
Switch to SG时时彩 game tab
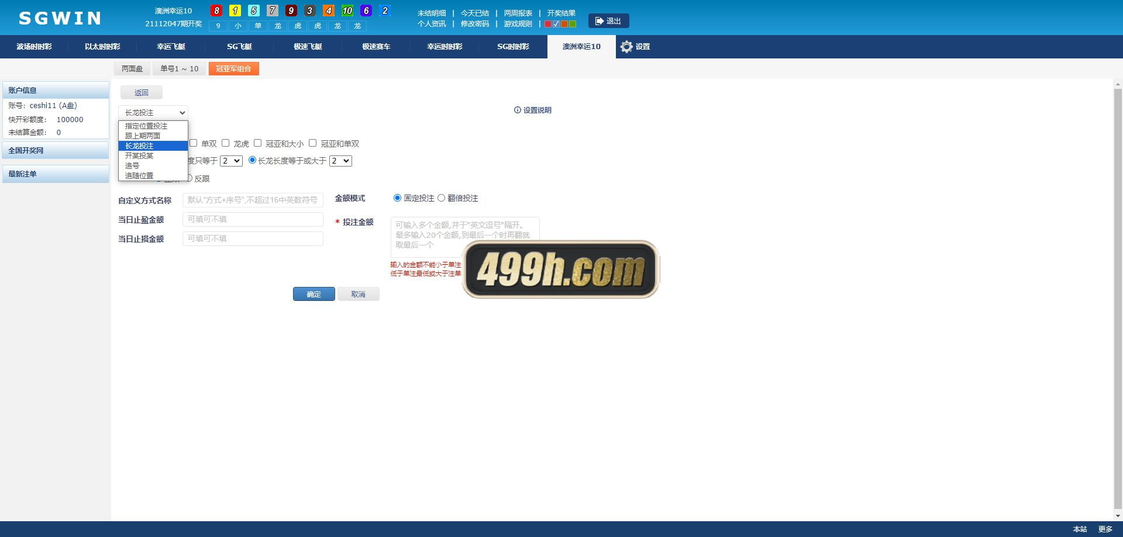[513, 47]
